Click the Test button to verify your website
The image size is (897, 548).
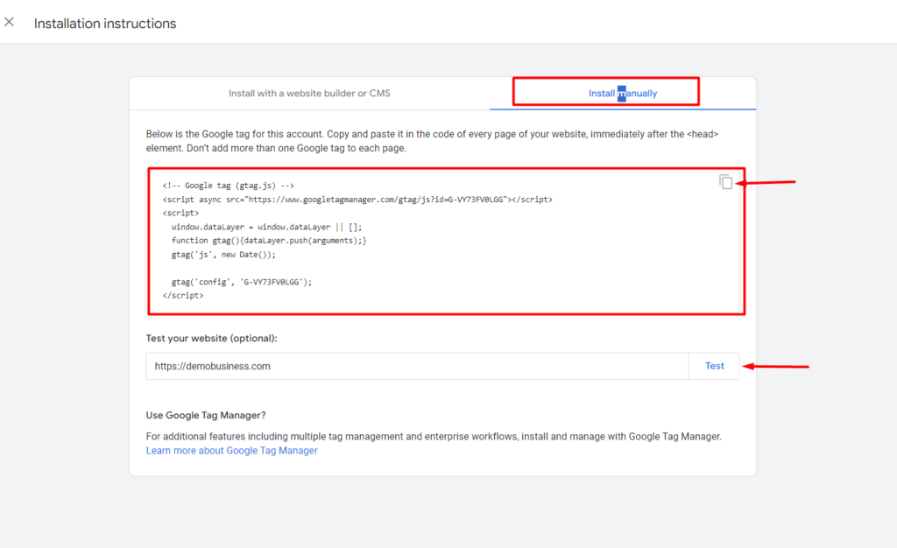pyautogui.click(x=714, y=366)
